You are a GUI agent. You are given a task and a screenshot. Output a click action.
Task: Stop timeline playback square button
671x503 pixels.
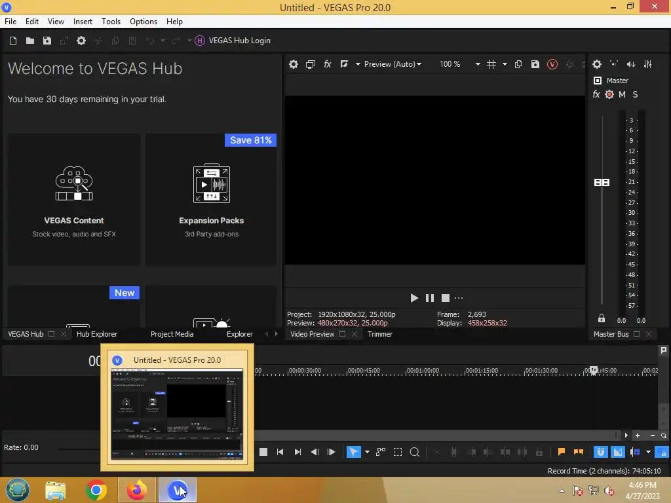click(x=263, y=452)
